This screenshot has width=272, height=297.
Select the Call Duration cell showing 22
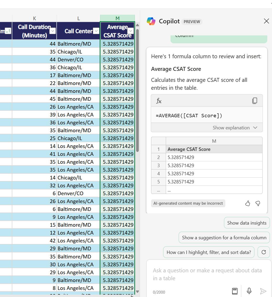tap(34, 83)
